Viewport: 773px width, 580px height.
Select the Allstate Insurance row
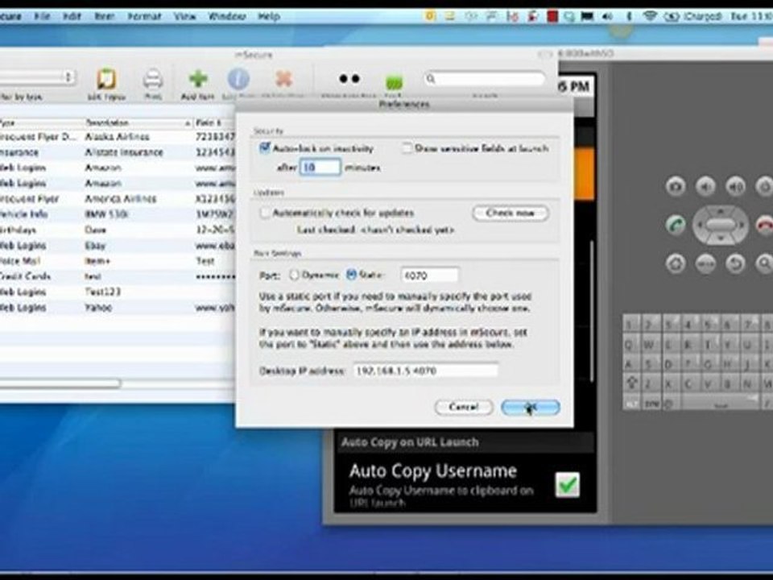pyautogui.click(x=118, y=152)
